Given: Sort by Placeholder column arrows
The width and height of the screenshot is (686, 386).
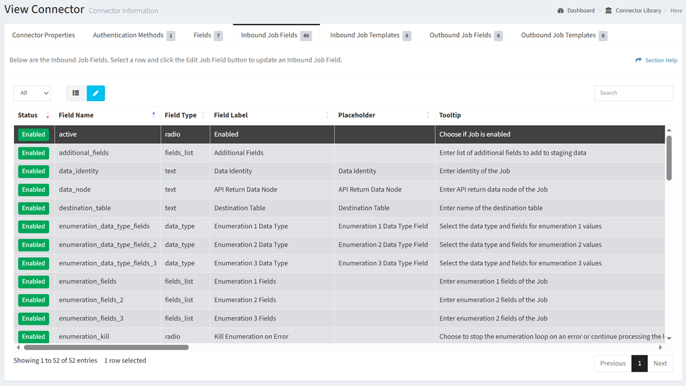Looking at the screenshot, I should click(x=428, y=116).
